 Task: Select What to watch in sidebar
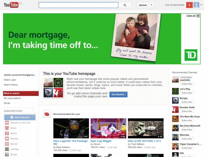tap(21, 93)
